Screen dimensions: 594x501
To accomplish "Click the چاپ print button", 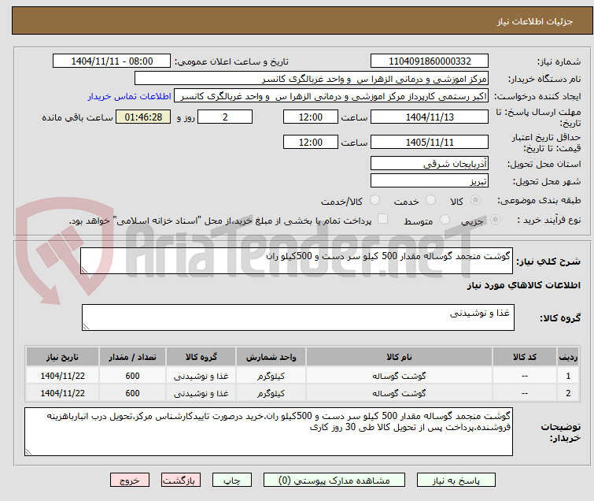I will [x=231, y=481].
